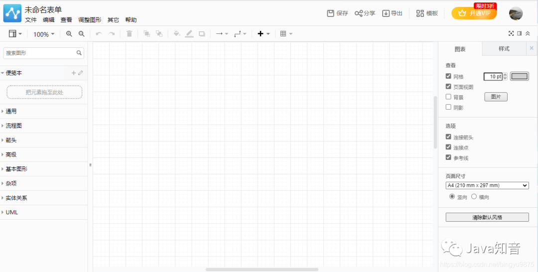Toggle the format panel icon

pos(520,33)
